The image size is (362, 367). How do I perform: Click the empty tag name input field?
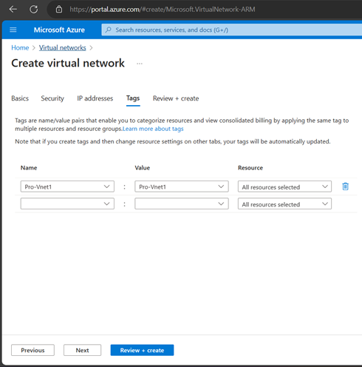(67, 203)
